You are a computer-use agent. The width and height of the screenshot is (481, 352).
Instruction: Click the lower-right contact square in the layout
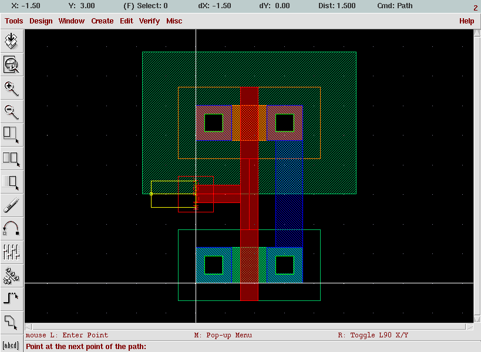pyautogui.click(x=285, y=265)
